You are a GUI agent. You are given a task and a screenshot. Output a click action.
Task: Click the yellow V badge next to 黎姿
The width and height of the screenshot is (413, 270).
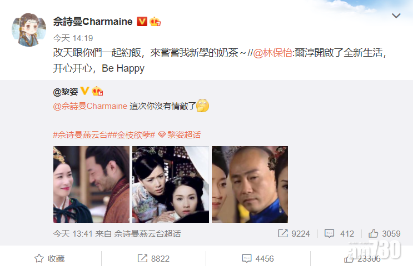click(x=84, y=91)
